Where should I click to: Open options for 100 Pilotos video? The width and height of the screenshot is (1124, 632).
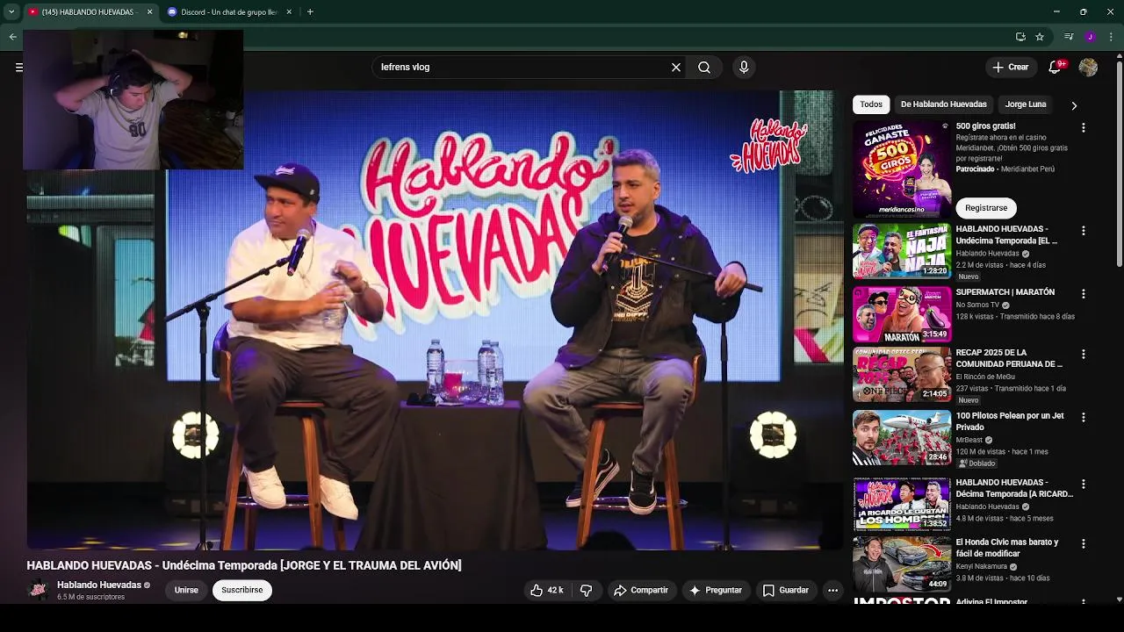tap(1083, 418)
